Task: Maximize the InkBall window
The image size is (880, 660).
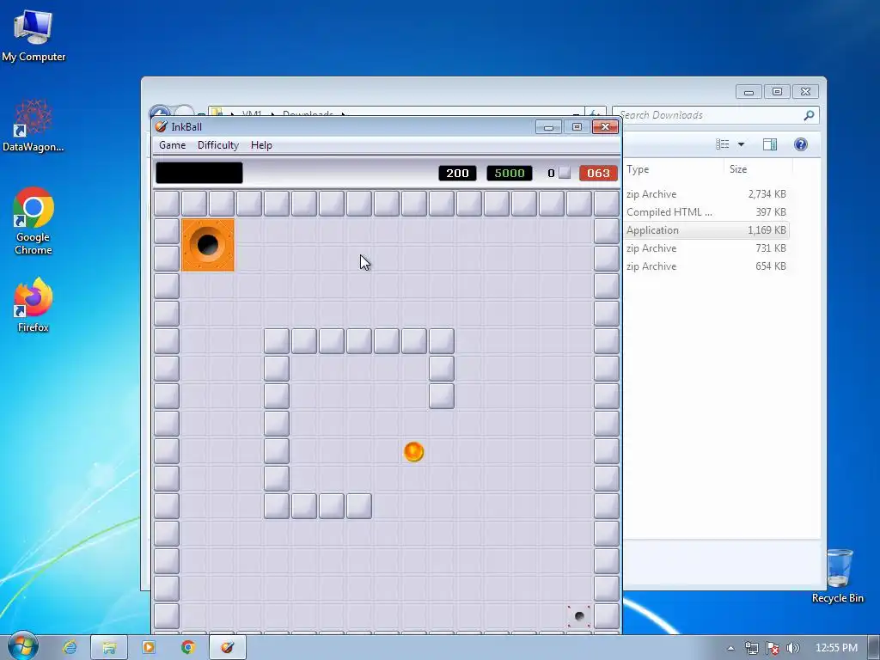Action: click(x=577, y=127)
